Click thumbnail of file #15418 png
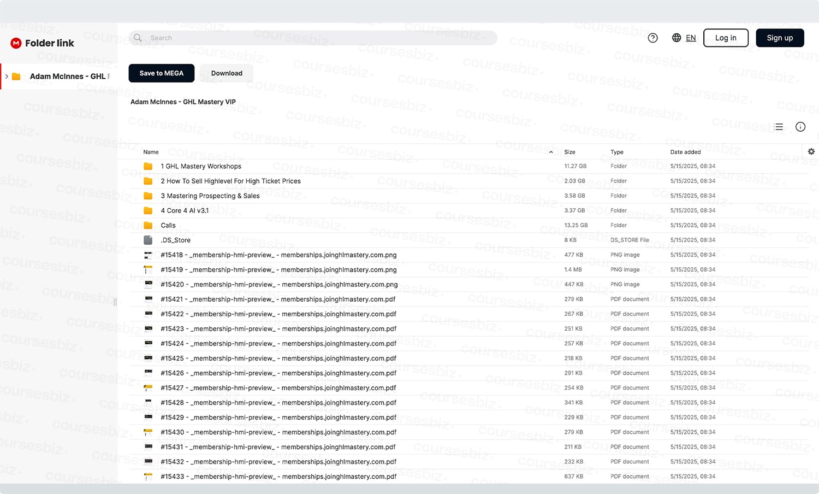819x494 pixels. tap(148, 255)
